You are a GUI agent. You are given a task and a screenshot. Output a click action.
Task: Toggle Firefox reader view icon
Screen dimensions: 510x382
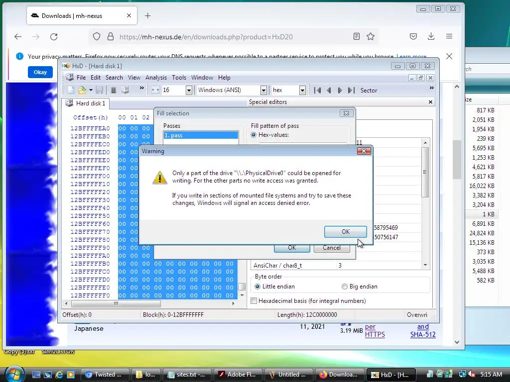(x=357, y=36)
